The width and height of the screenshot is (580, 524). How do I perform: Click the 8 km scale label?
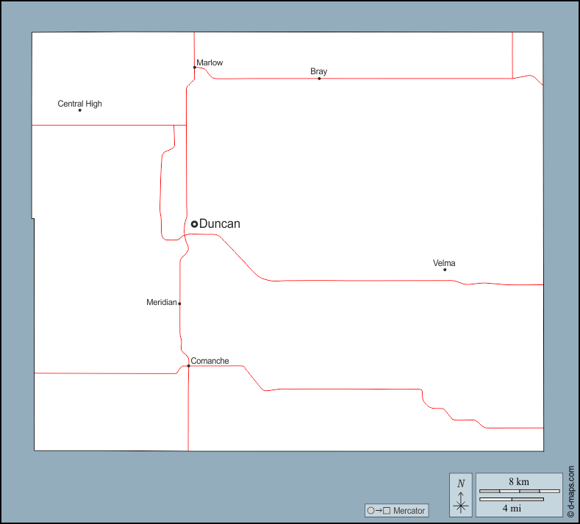(x=518, y=481)
